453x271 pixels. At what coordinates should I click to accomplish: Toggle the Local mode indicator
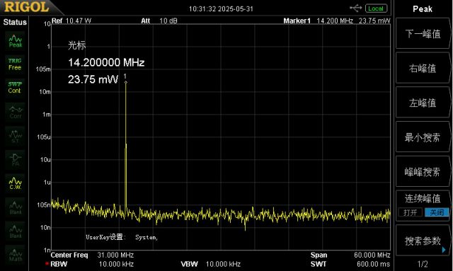point(376,8)
